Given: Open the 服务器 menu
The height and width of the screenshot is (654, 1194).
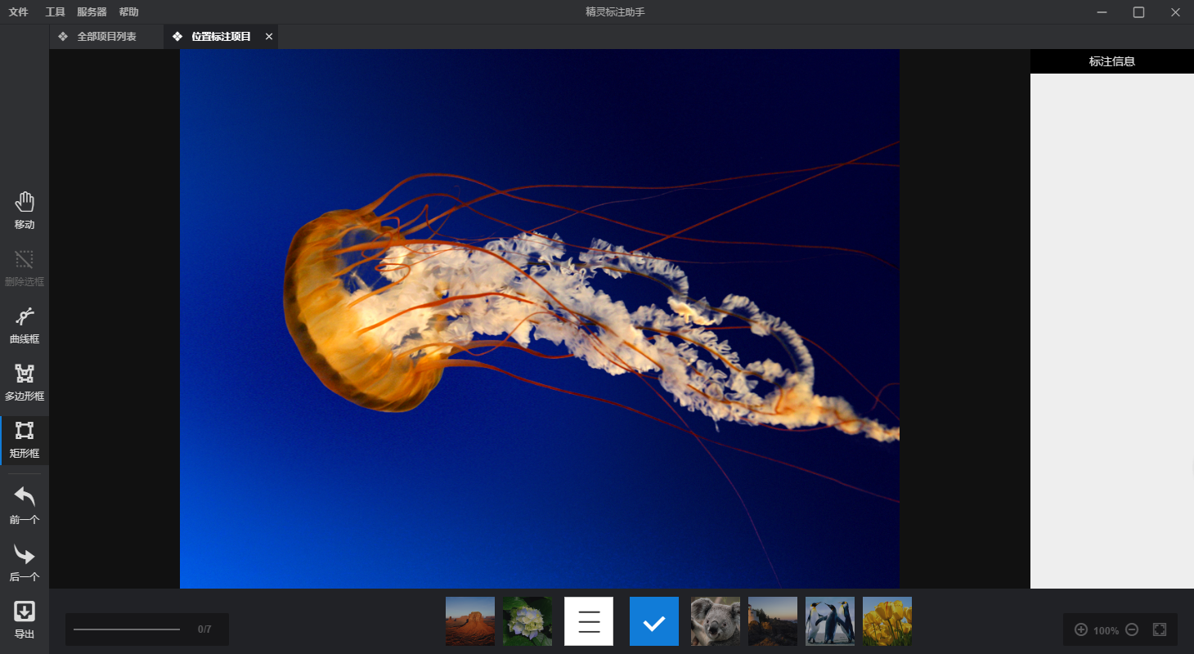Looking at the screenshot, I should coord(92,12).
